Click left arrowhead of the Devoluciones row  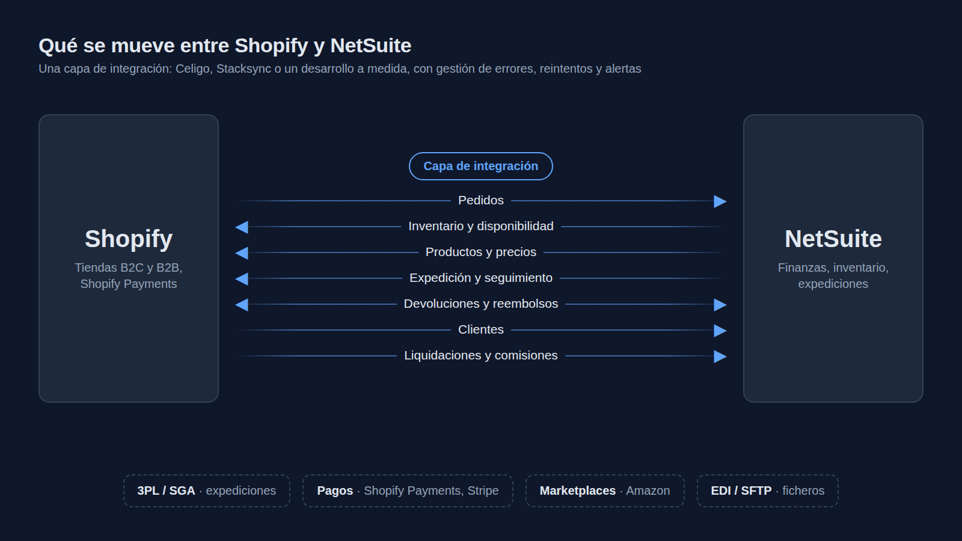242,305
